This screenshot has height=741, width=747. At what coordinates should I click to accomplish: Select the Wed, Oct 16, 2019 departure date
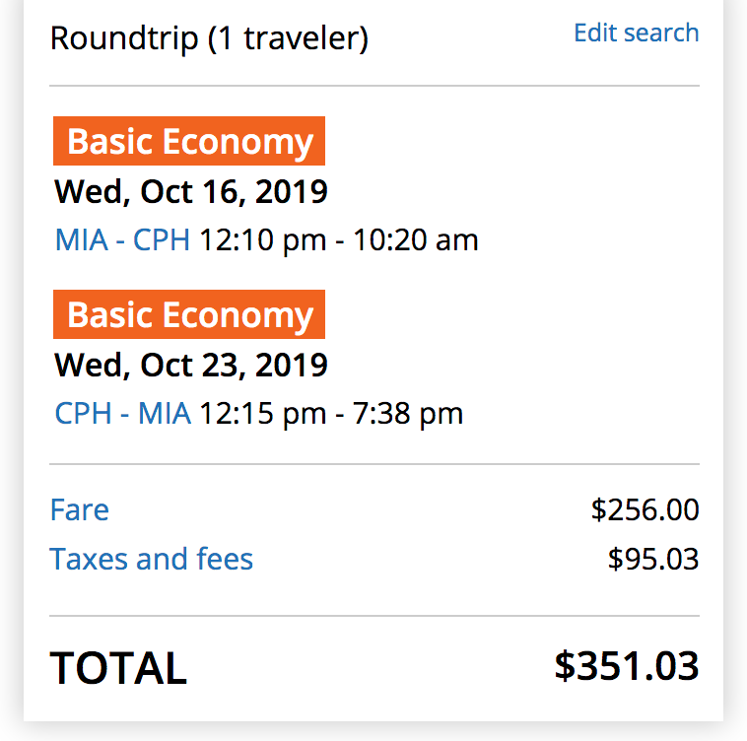(x=191, y=192)
